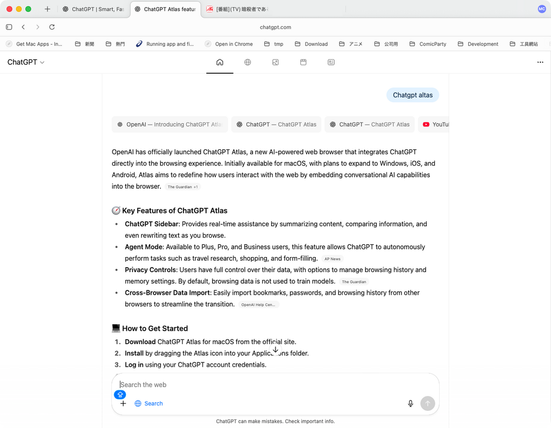
Task: Toggle the Search mode in composer
Action: 149,403
